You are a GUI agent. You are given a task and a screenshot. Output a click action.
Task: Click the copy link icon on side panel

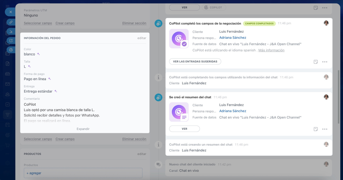coord(11,22)
